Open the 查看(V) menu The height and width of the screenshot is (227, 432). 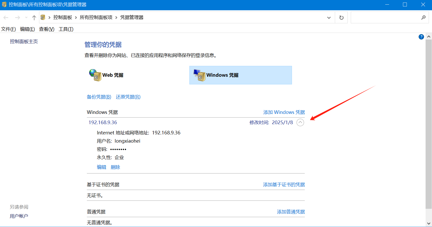click(x=47, y=29)
